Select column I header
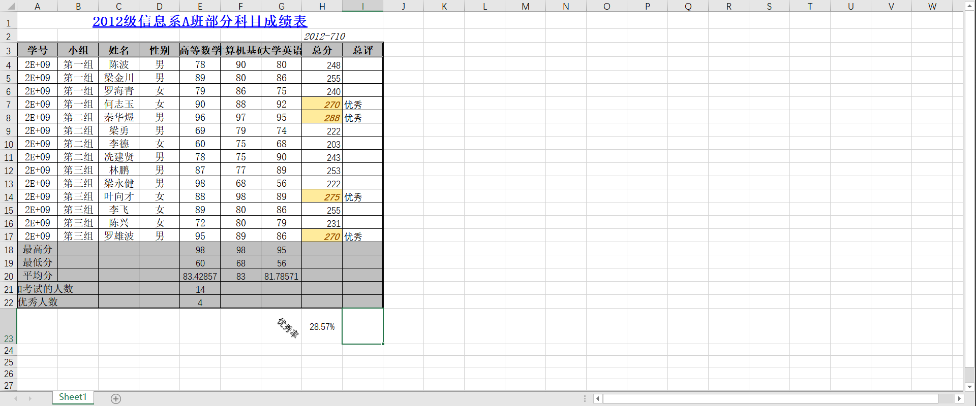This screenshot has width=976, height=406. coord(362,6)
